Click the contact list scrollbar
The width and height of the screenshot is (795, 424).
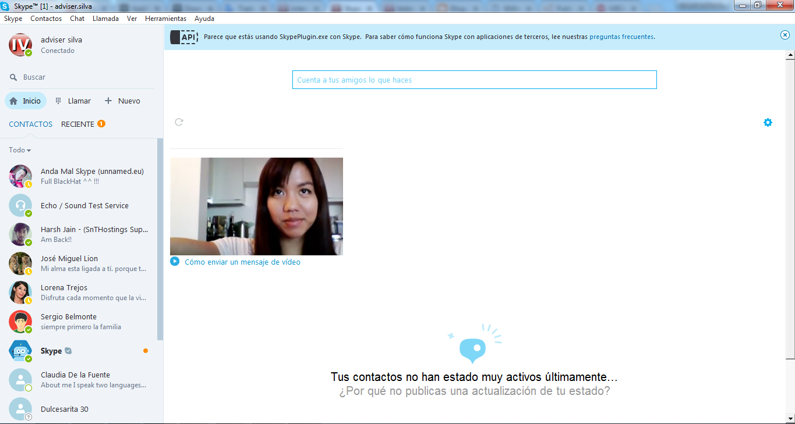[160, 239]
